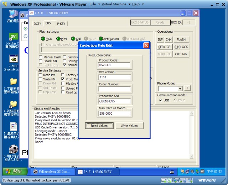Viewport: 228px width, 185px height.
Task: Open the soccer ball J.A.F. desktop shortcut
Action: pos(13,149)
